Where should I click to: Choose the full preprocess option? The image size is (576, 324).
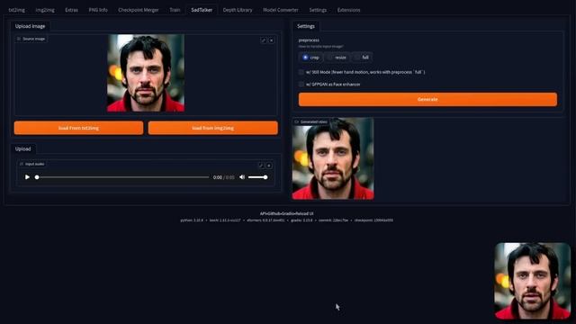point(362,58)
